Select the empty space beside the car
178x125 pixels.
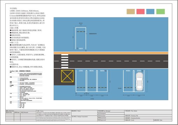[128, 81]
